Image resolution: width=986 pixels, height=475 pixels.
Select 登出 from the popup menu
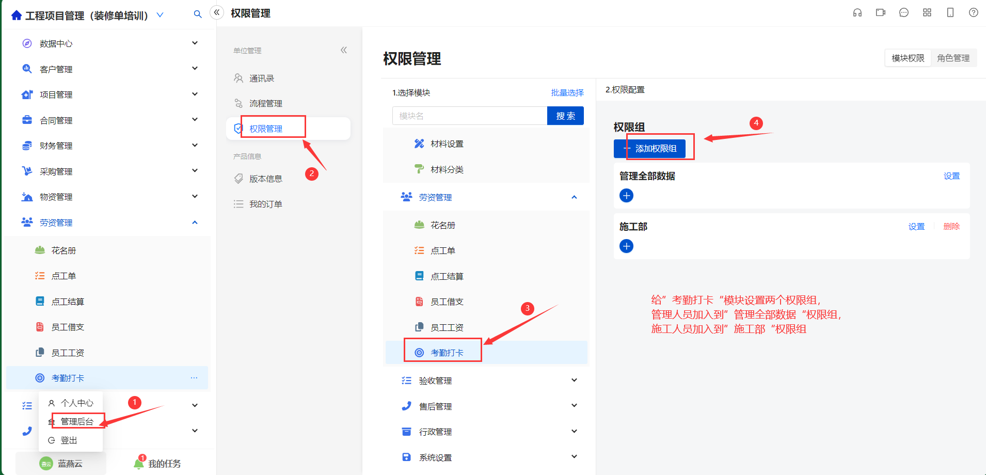[x=71, y=440]
